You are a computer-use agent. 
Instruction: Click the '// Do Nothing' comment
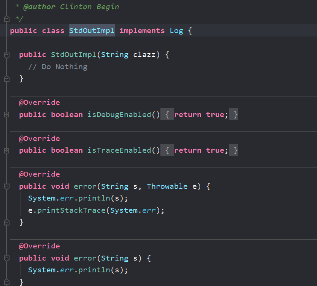58,66
